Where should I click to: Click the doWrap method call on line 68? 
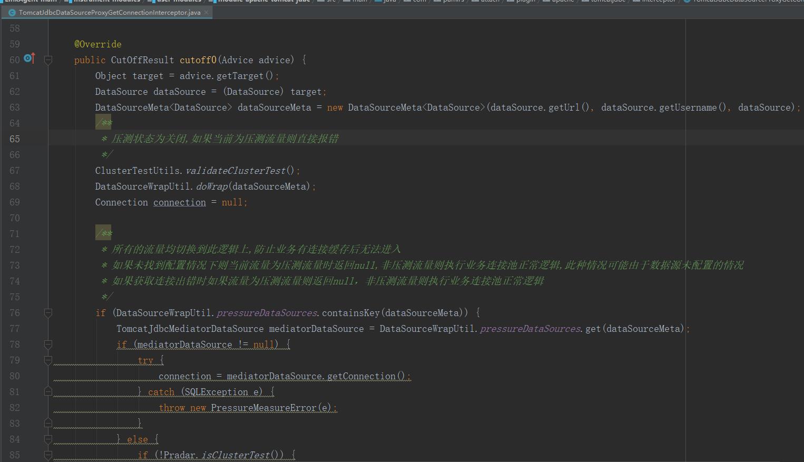(x=212, y=186)
